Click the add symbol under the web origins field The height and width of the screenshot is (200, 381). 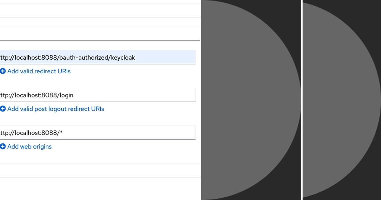(3, 146)
